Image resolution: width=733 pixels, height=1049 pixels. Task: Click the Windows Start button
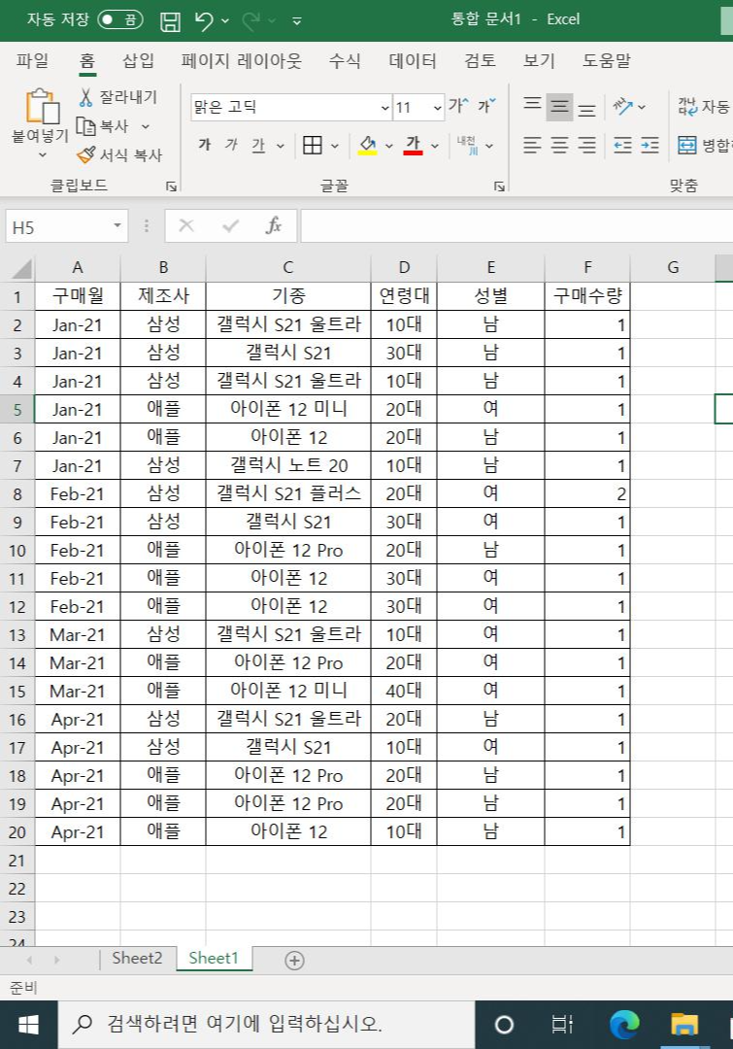click(x=29, y=1025)
